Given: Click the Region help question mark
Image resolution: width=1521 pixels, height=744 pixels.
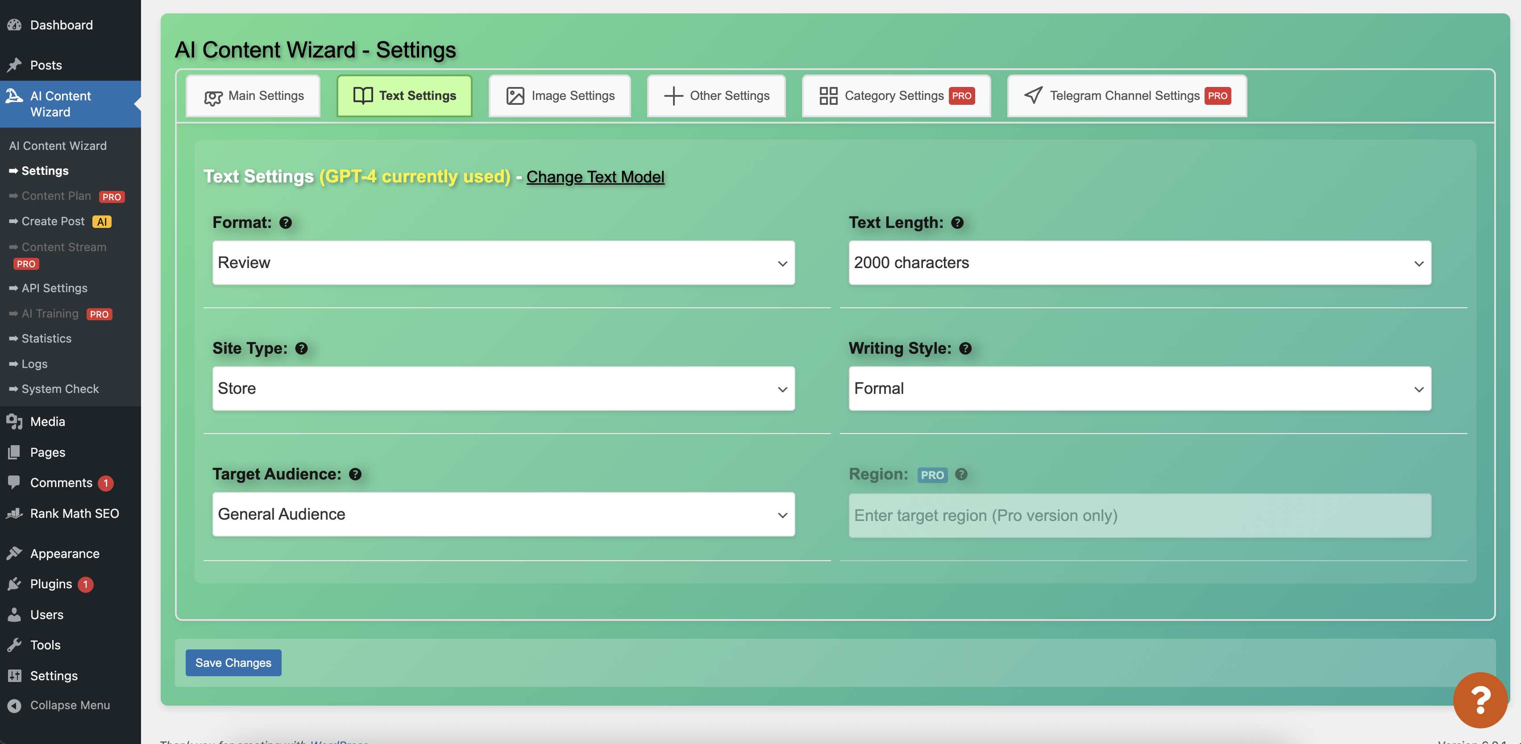Looking at the screenshot, I should 961,474.
